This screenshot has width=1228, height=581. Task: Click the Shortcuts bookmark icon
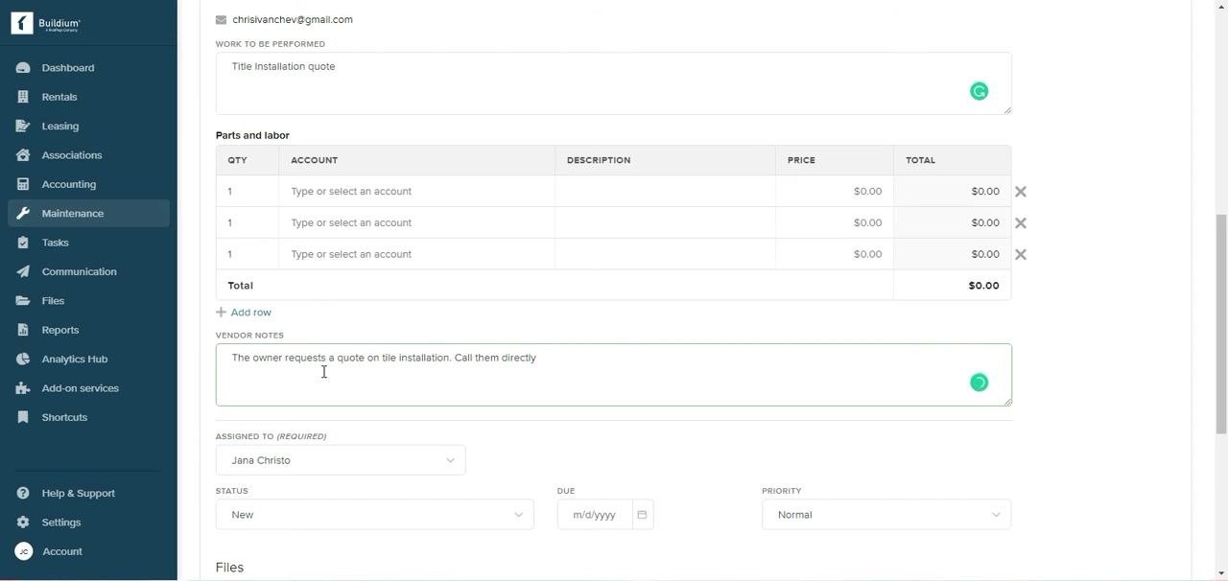(23, 417)
